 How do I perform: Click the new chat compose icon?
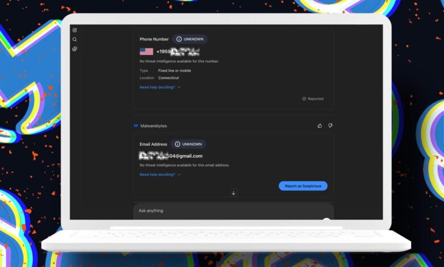[x=75, y=30]
